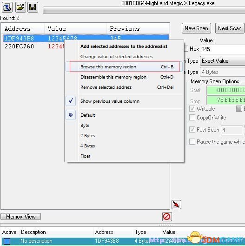Screen dimensions: 245x246
Task: Toggle the checkbox right of Writable
Action: [239, 108]
